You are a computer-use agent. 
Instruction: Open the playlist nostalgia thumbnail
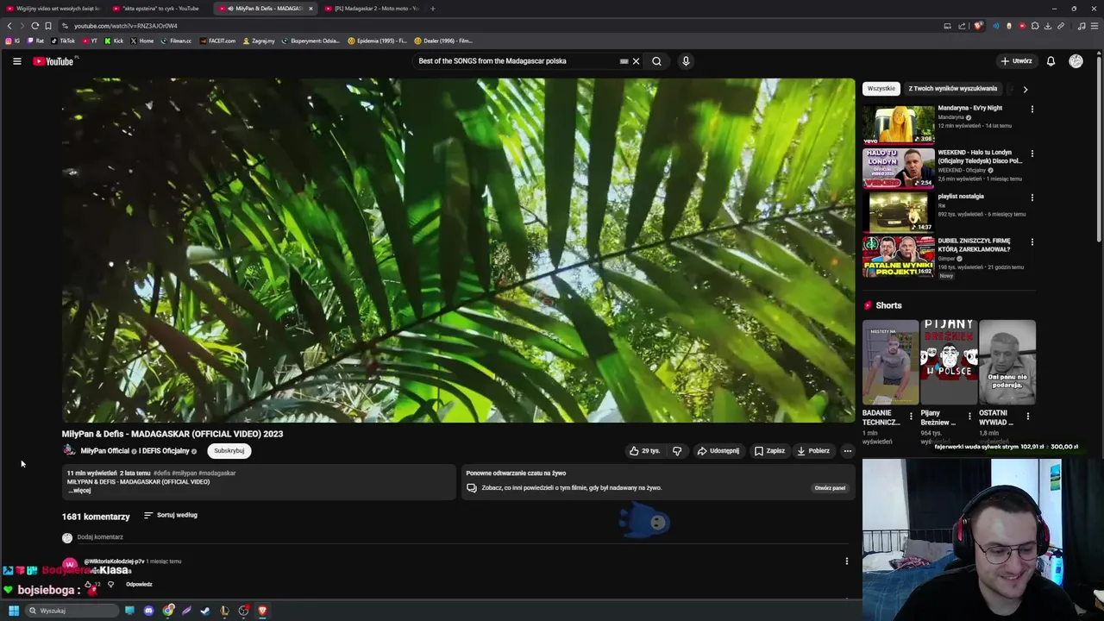click(x=899, y=212)
